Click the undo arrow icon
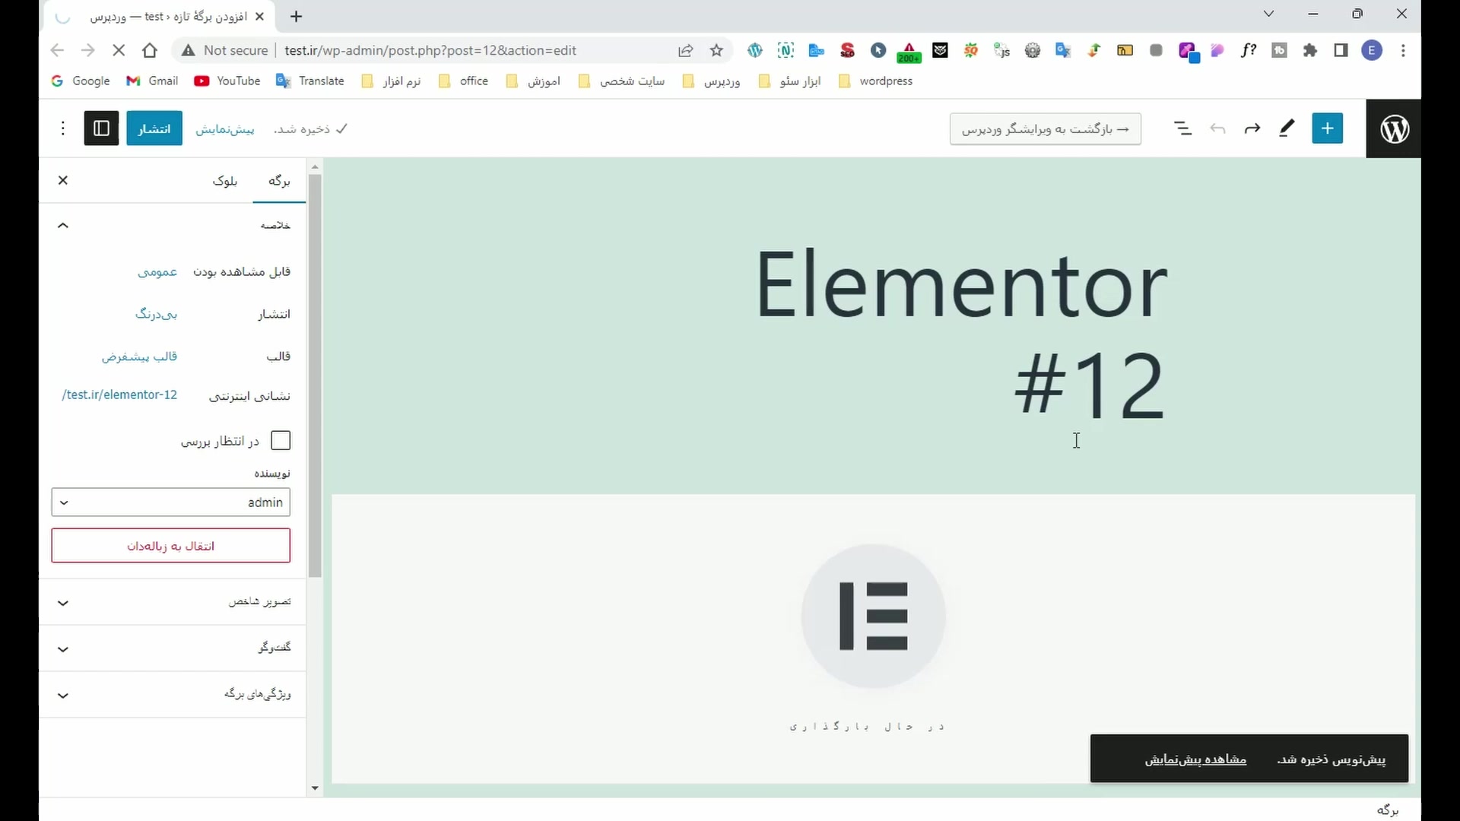The image size is (1460, 821). [x=1217, y=128]
